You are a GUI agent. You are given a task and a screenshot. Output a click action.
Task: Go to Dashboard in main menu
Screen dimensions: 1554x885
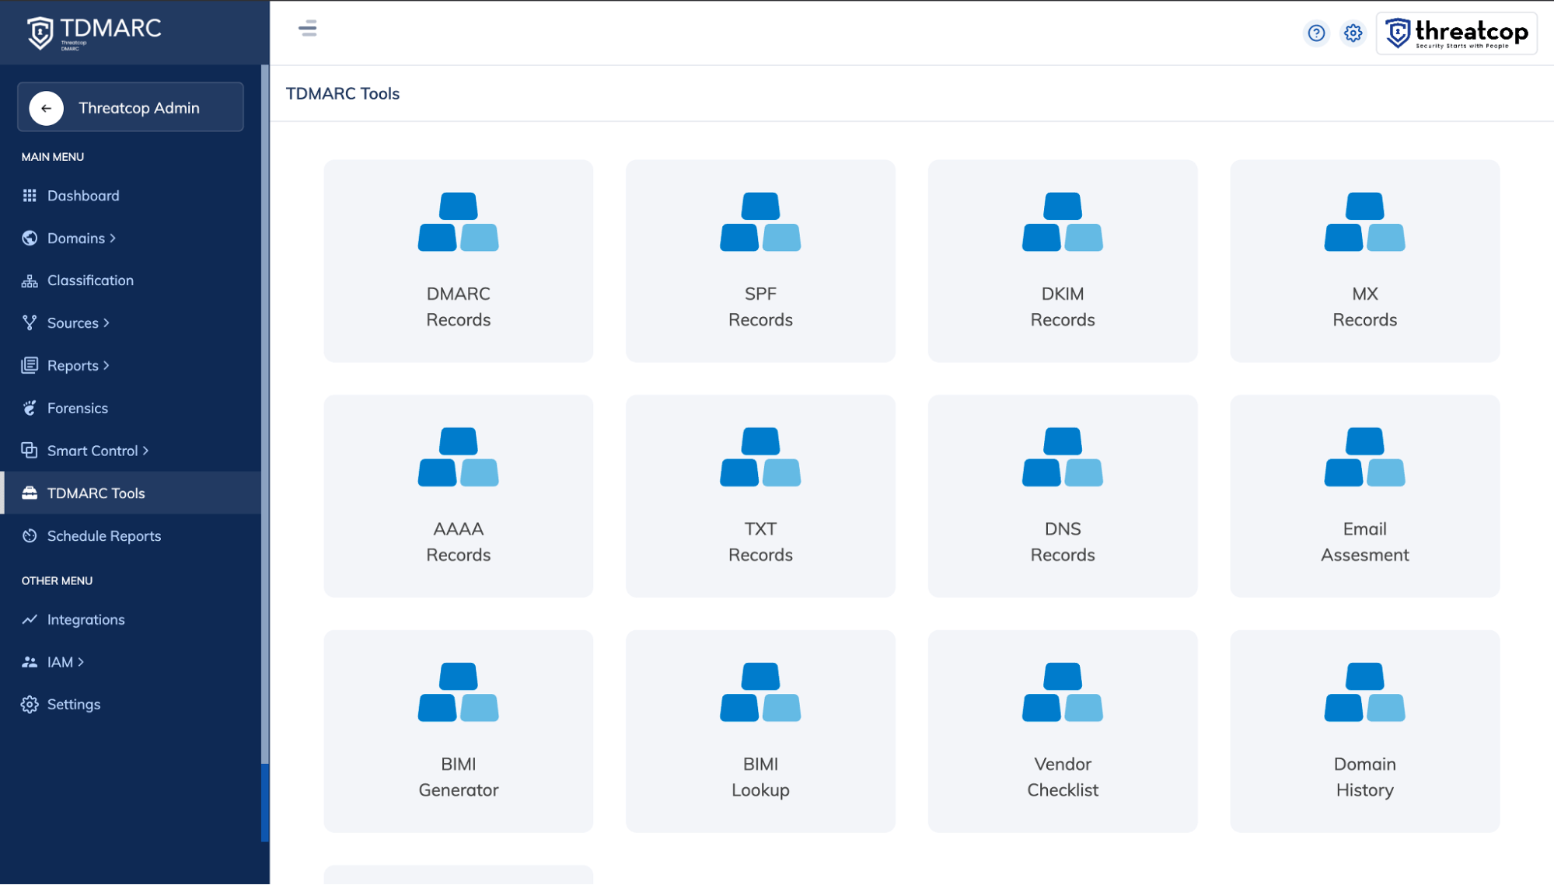(x=82, y=196)
